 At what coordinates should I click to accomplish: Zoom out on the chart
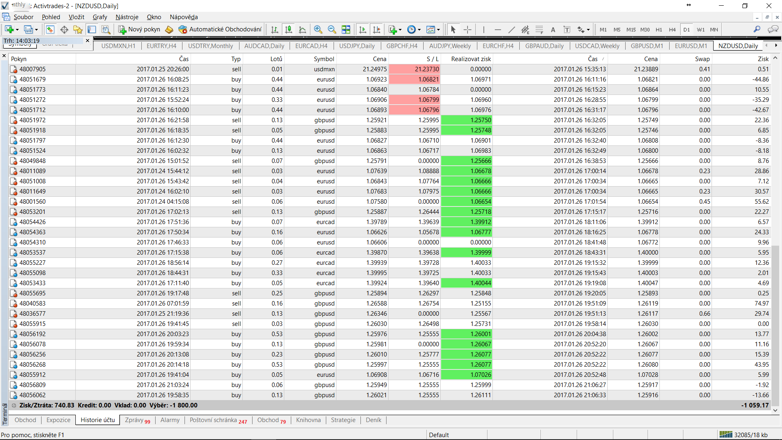tap(332, 29)
